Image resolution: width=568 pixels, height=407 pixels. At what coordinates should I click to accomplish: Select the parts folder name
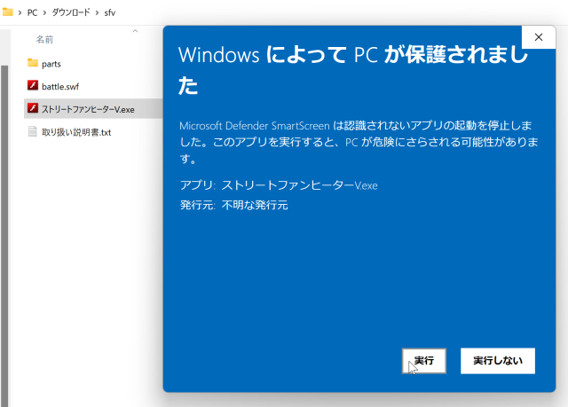[x=51, y=64]
